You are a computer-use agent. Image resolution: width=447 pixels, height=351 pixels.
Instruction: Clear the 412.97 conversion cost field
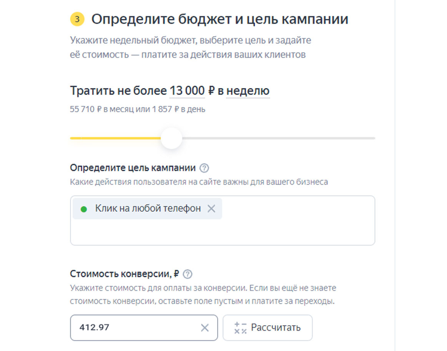(x=205, y=328)
